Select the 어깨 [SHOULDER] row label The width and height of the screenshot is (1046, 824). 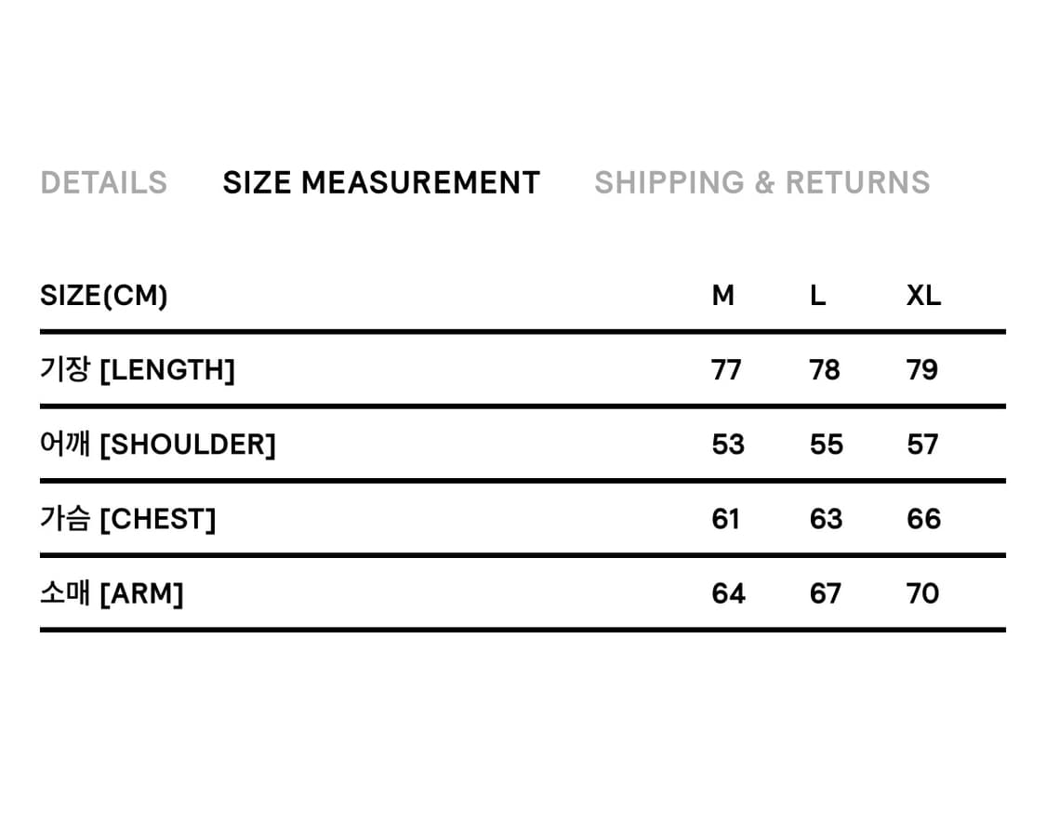coord(158,445)
